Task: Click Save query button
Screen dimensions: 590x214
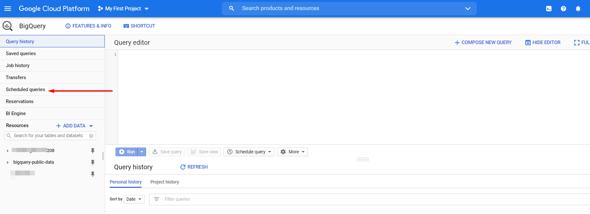Action: coord(167,152)
